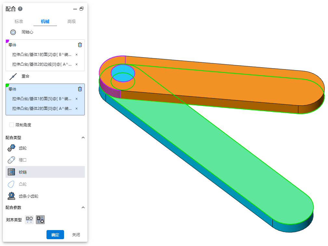This screenshot has height=246, width=328.
Task: Collapse the 配合参数 section
Action: (83, 207)
